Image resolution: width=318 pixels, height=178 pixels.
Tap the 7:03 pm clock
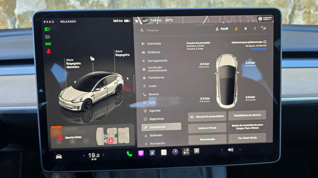[x=156, y=20]
